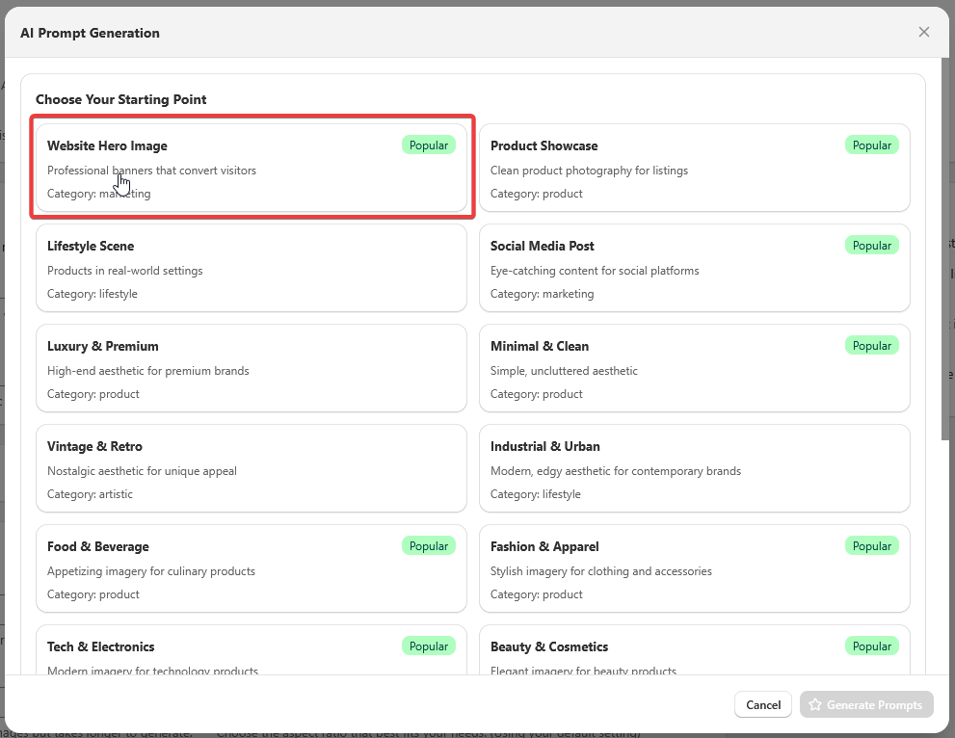Select the Social Media Post card
This screenshot has width=955, height=738.
coord(694,268)
